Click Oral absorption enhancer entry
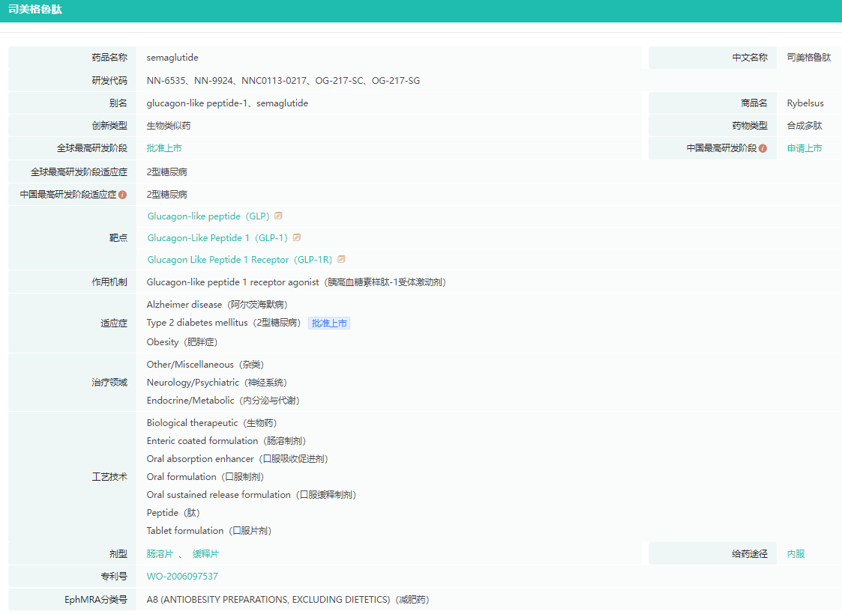 click(237, 458)
